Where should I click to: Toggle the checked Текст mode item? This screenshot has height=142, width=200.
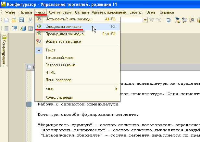pyautogui.click(x=77, y=50)
